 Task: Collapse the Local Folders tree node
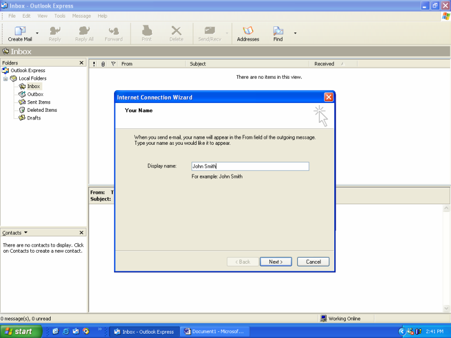[x=6, y=79]
